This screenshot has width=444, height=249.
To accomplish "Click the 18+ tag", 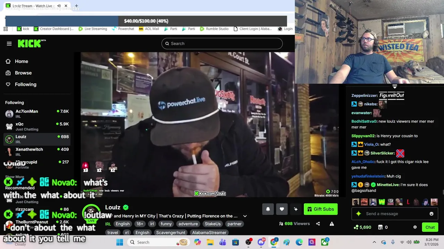I will [x=140, y=224].
